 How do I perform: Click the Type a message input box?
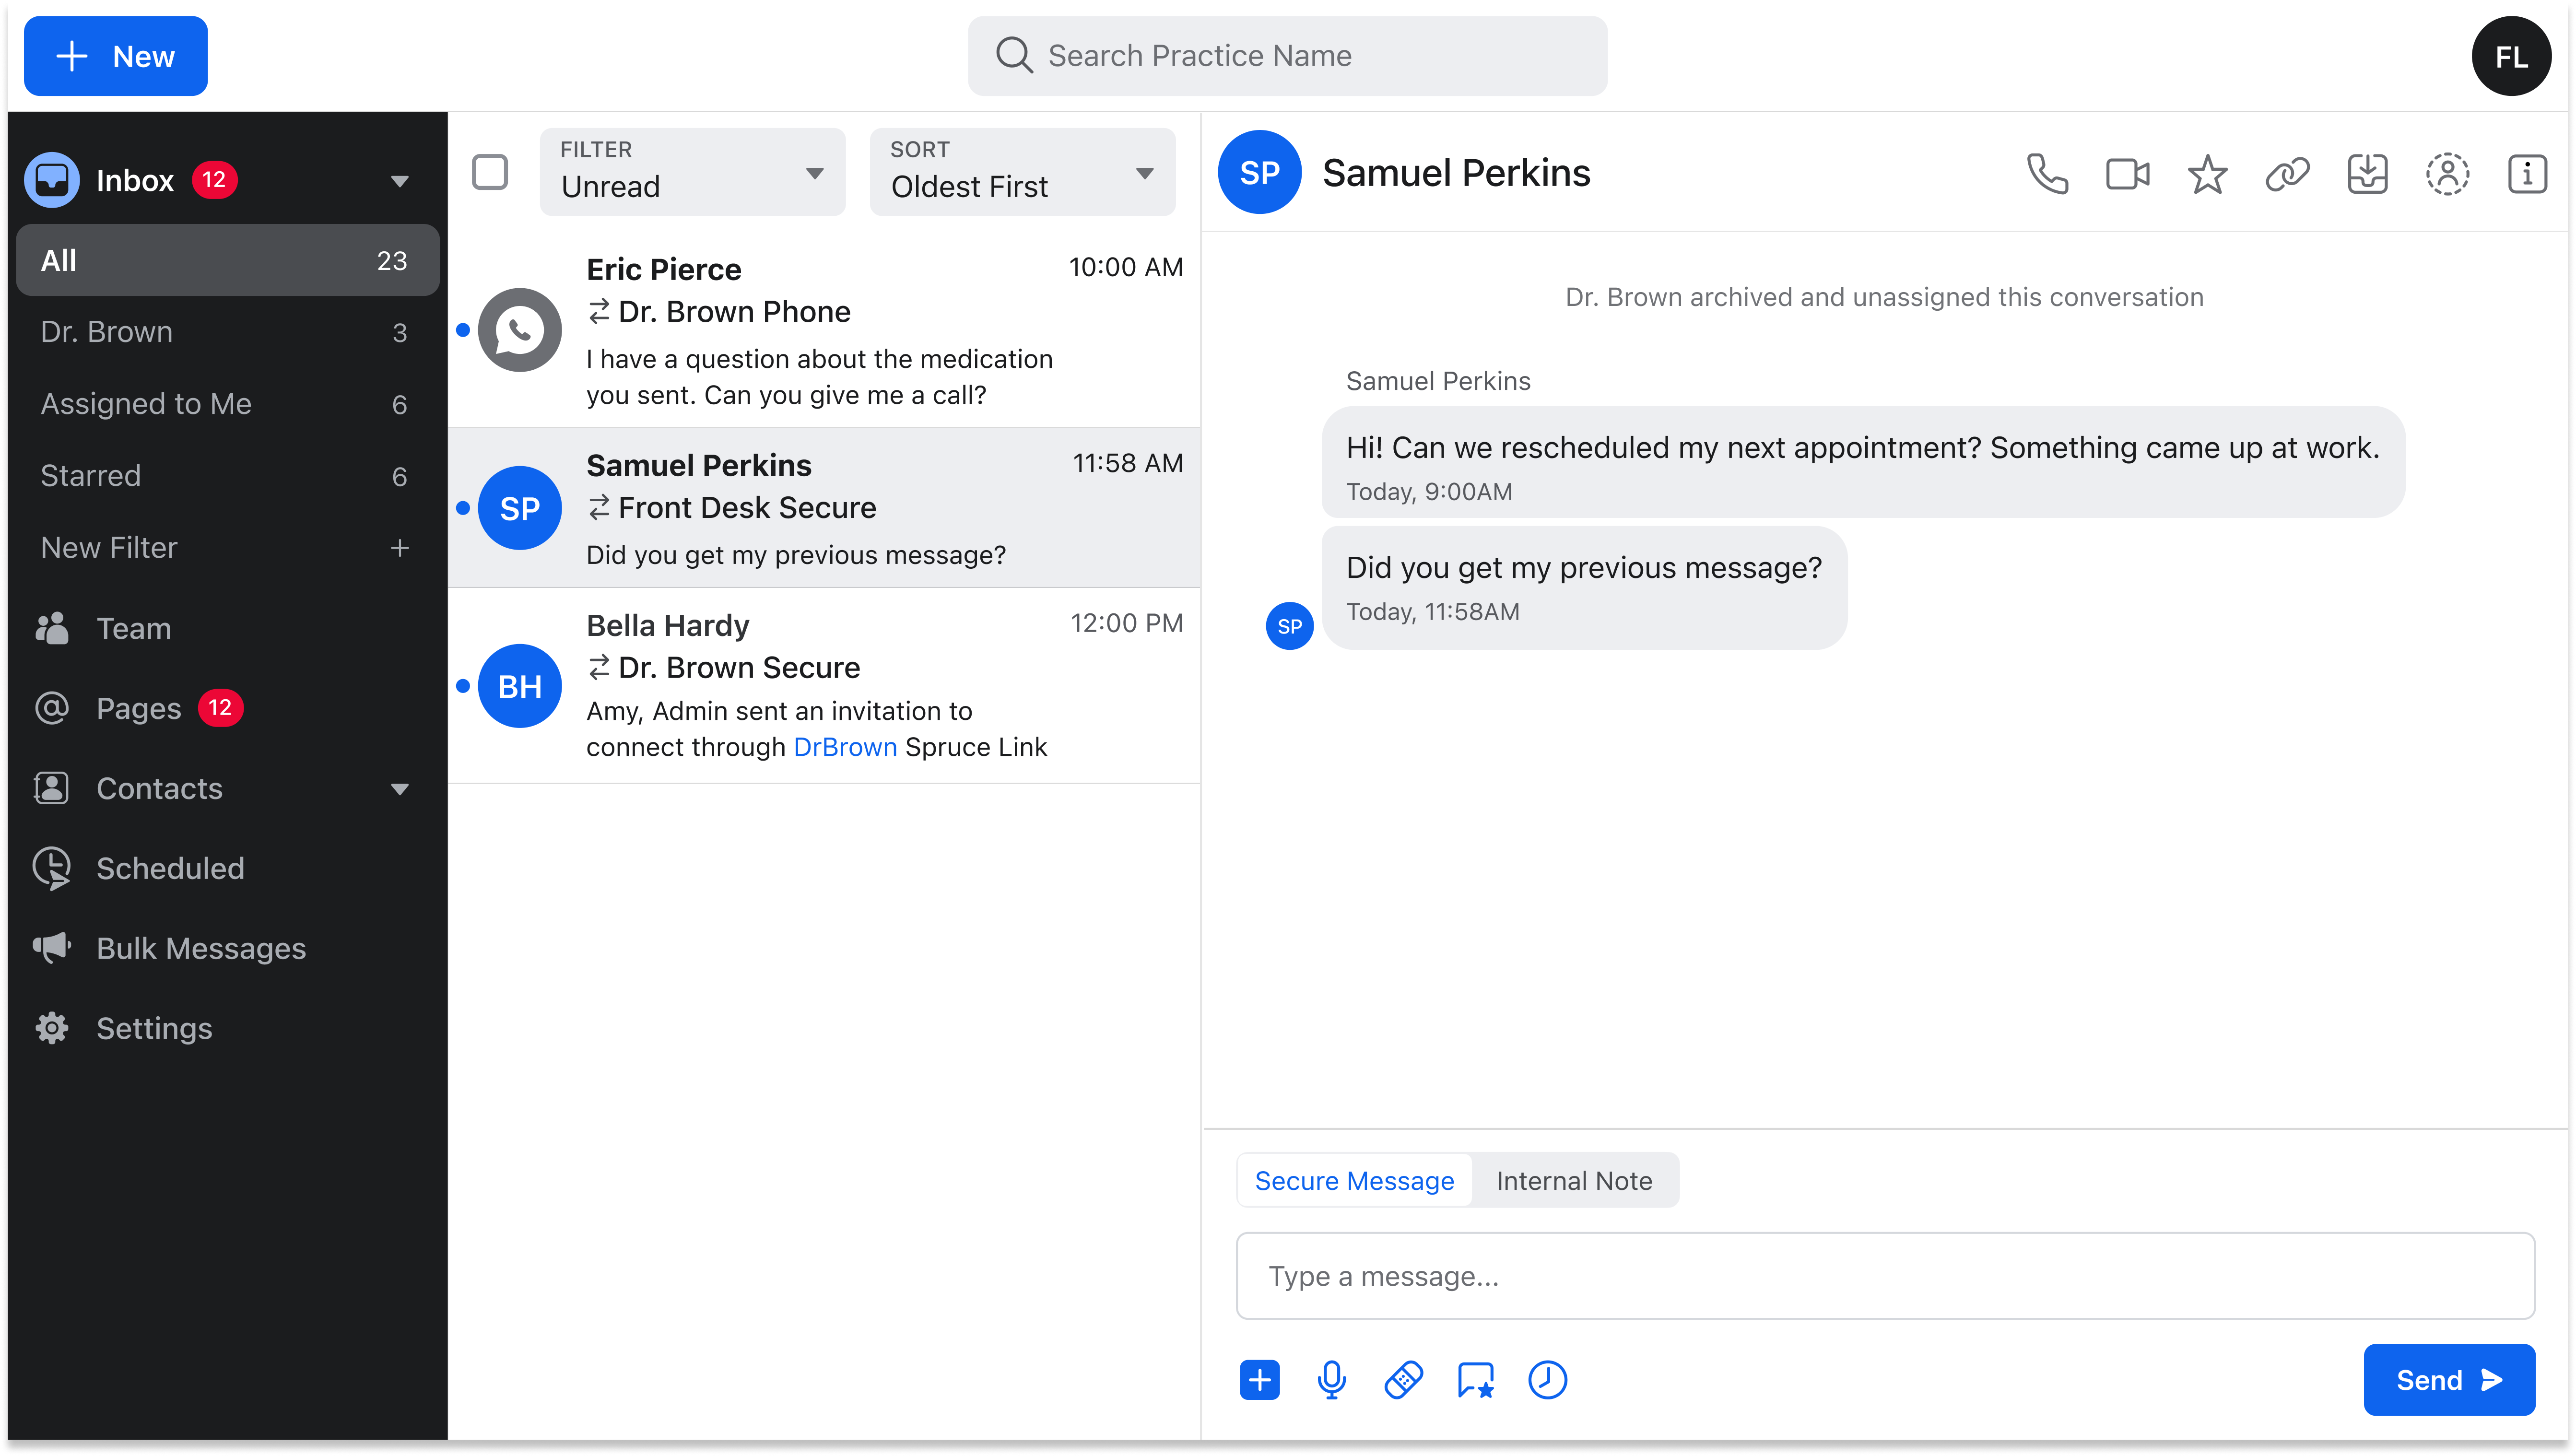[x=1885, y=1276]
